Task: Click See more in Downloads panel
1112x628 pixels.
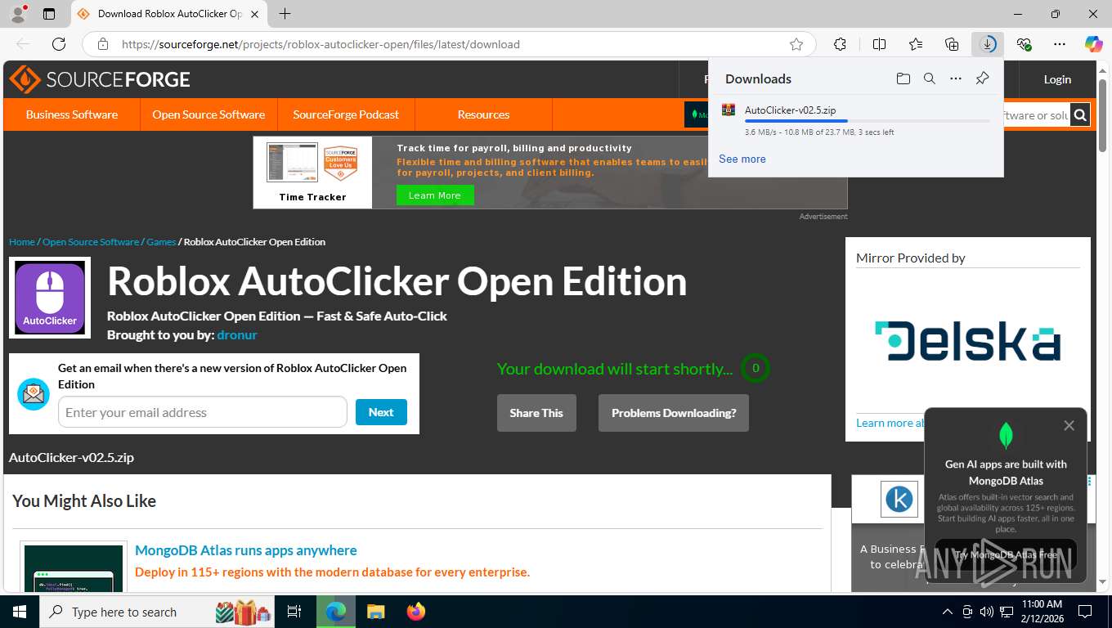Action: pyautogui.click(x=742, y=159)
